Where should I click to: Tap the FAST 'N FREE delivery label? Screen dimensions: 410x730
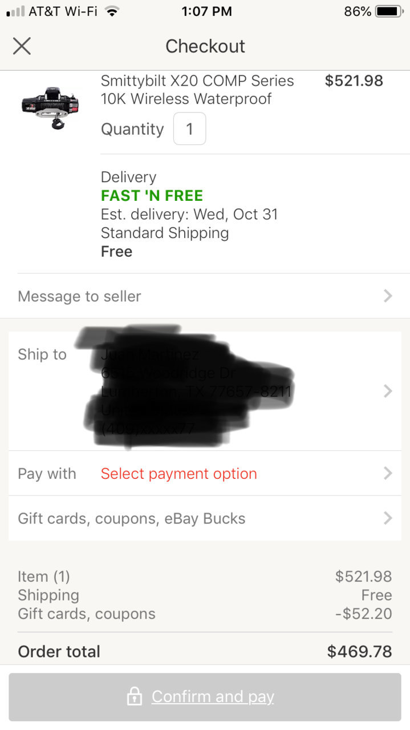coord(152,196)
